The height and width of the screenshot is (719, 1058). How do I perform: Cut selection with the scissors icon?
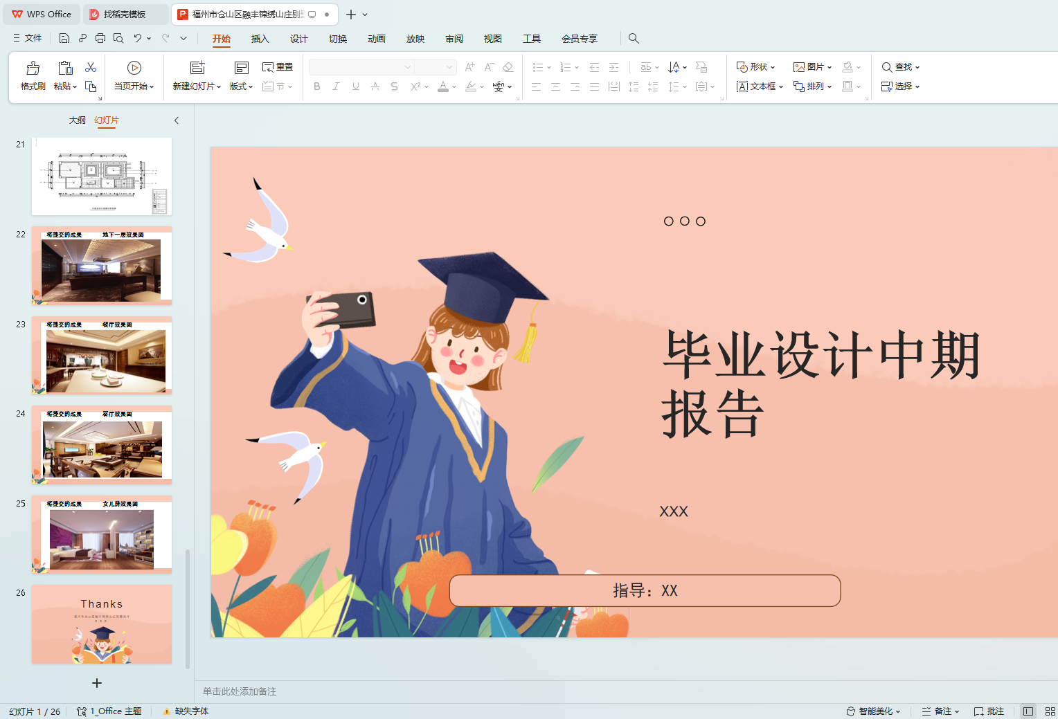coord(91,67)
